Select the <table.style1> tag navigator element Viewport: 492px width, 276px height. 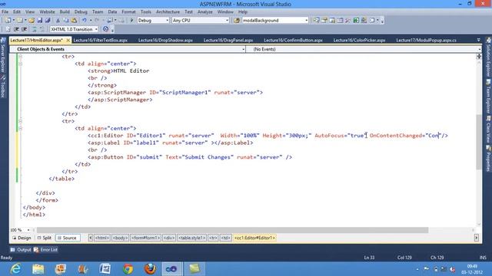pos(191,238)
